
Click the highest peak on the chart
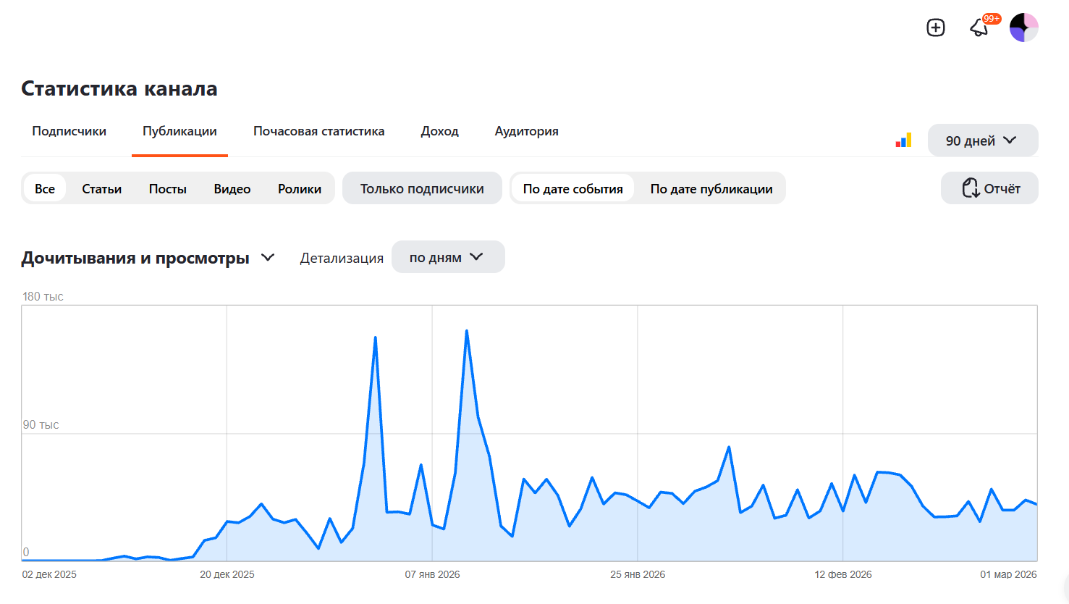[467, 331]
